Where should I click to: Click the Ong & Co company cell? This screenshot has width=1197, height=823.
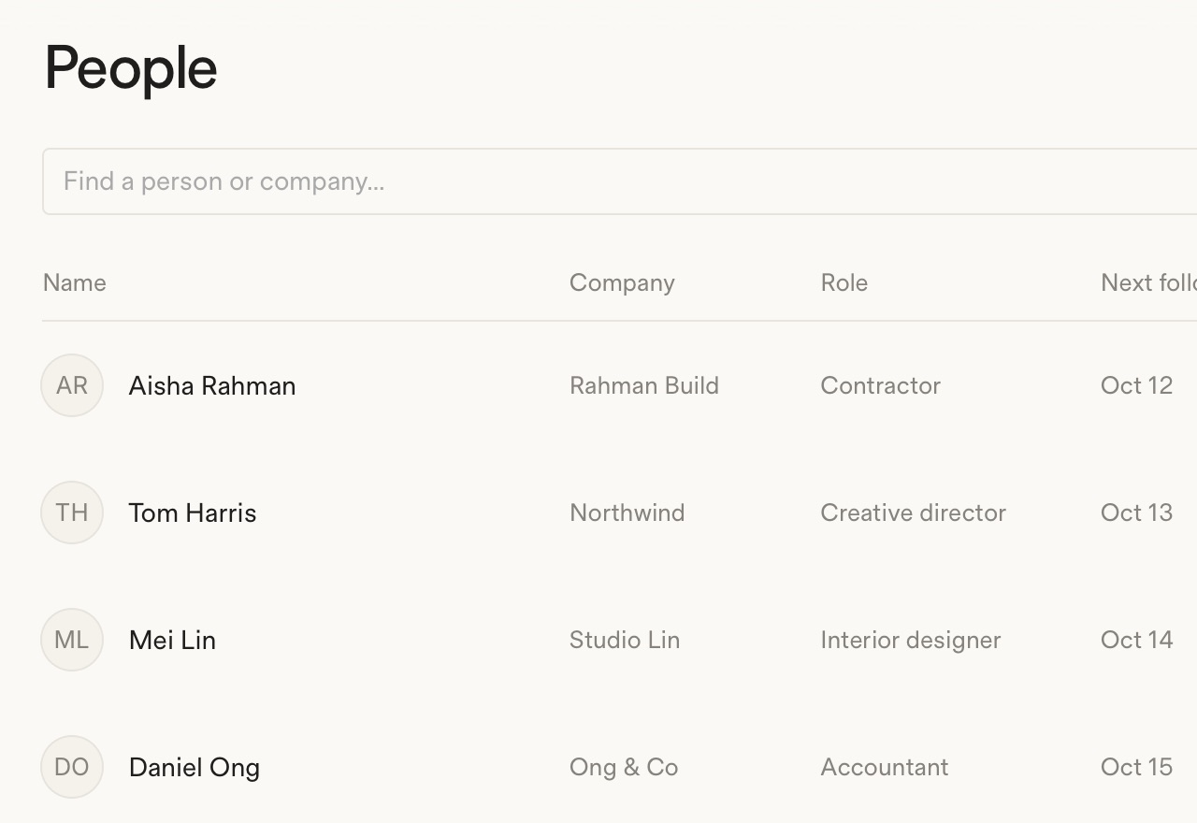624,768
